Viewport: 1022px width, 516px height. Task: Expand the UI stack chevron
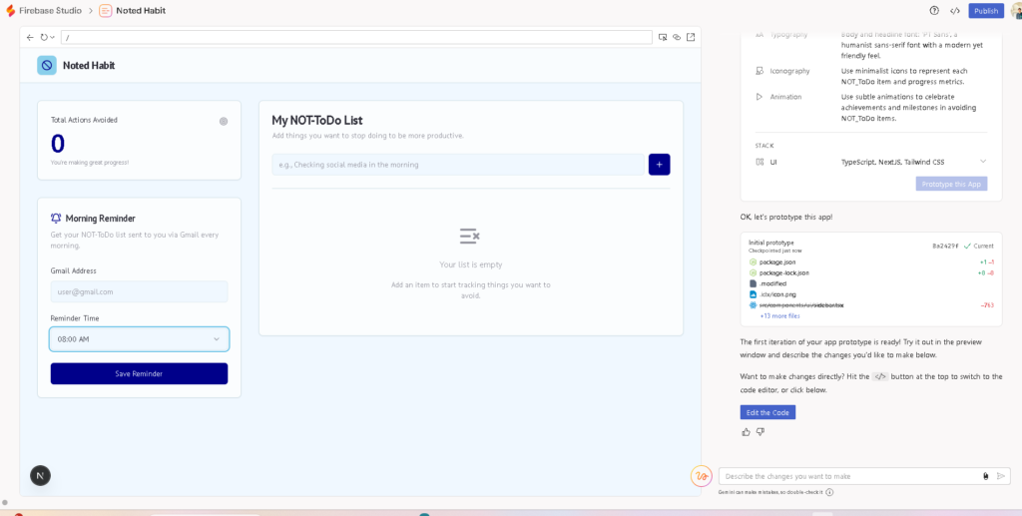tap(983, 162)
